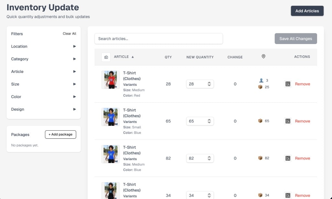Click the 'Color: Red' variant text
Screen dimensions: 332x199
(132, 96)
